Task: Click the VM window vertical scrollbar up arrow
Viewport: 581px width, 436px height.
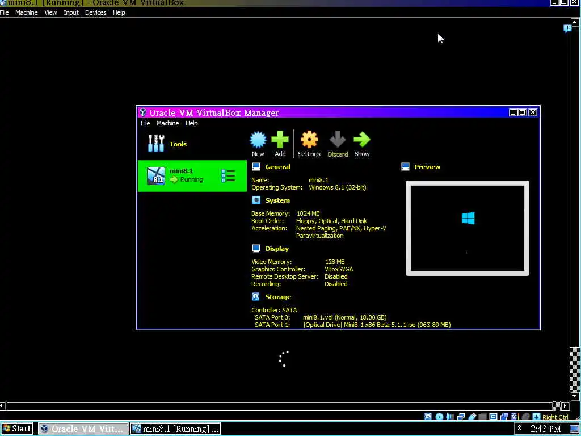Action: pos(574,22)
